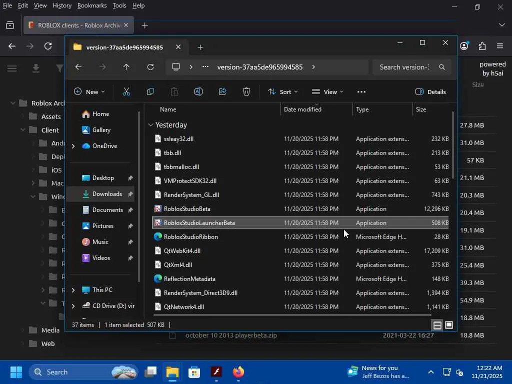
Task: Click download icon on Roblox Archive page
Action: [36, 68]
